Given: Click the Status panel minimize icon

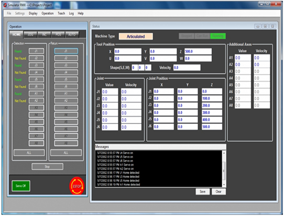Looking at the screenshot, I should [258, 26].
